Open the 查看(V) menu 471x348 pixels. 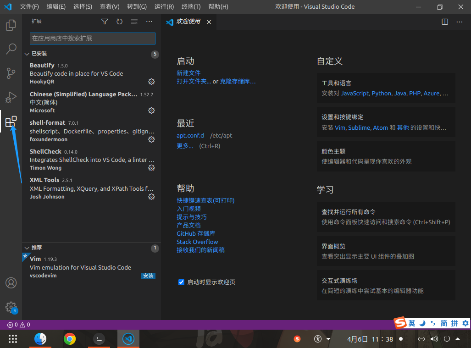coord(110,6)
